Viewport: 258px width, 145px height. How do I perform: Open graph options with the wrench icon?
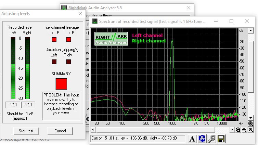211,139
